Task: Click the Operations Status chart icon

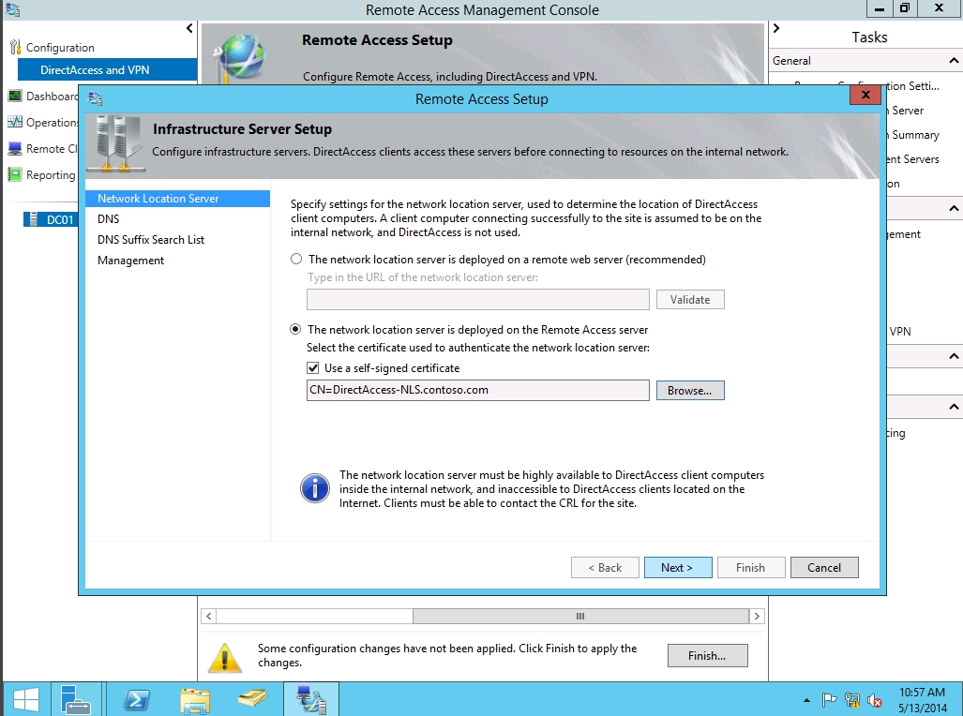Action: click(15, 122)
